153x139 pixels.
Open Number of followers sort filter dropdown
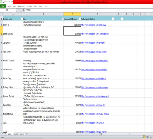(x=80, y=19)
